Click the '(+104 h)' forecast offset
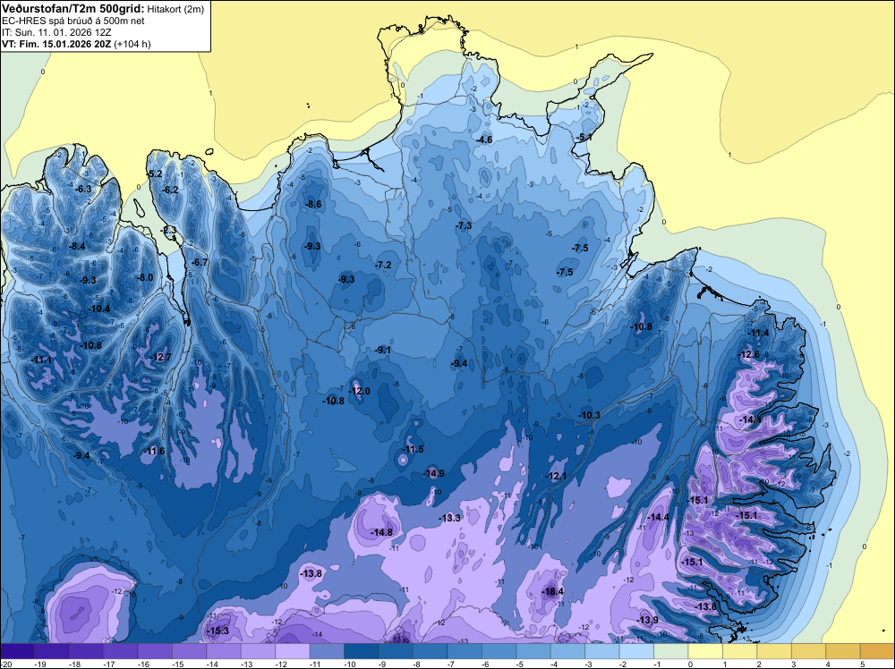895x669 pixels. pyautogui.click(x=132, y=44)
